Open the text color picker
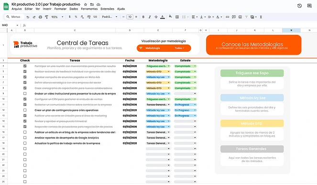Viewport: 317px width, 185px height. 163,17
